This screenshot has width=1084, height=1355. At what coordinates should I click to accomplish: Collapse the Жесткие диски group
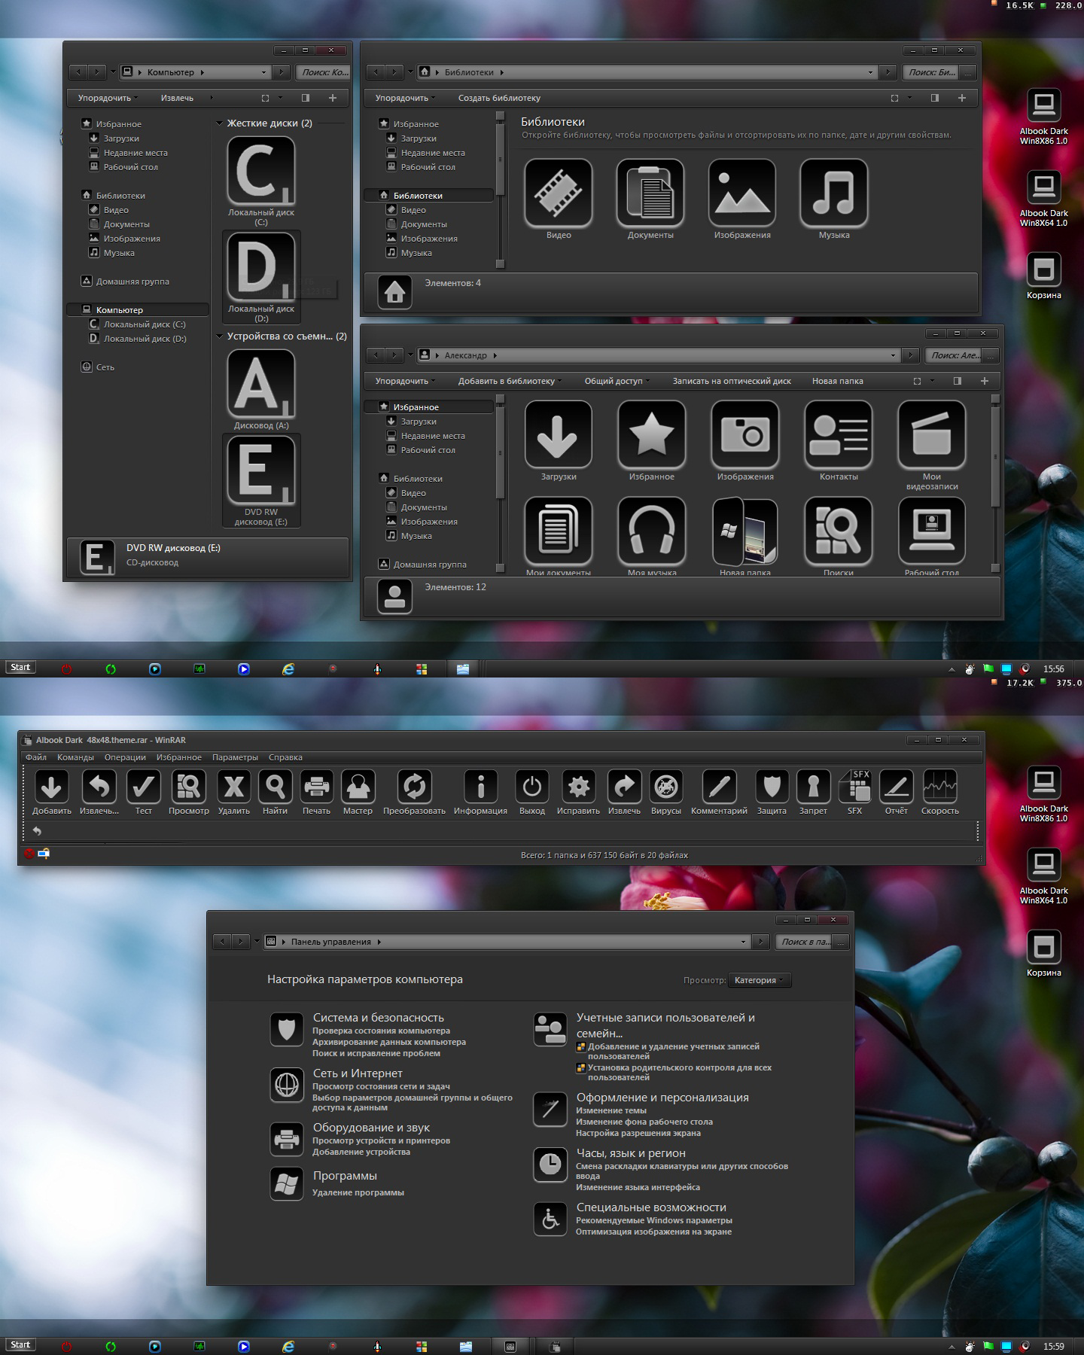point(219,123)
